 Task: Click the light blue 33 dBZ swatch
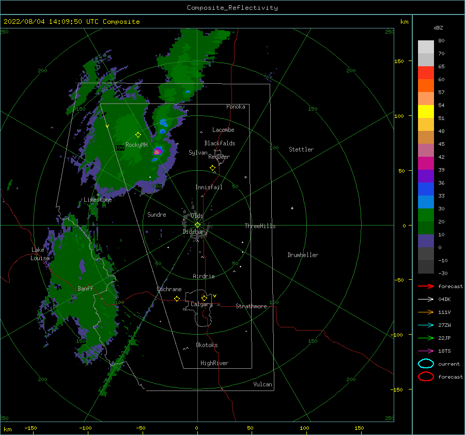(x=426, y=202)
